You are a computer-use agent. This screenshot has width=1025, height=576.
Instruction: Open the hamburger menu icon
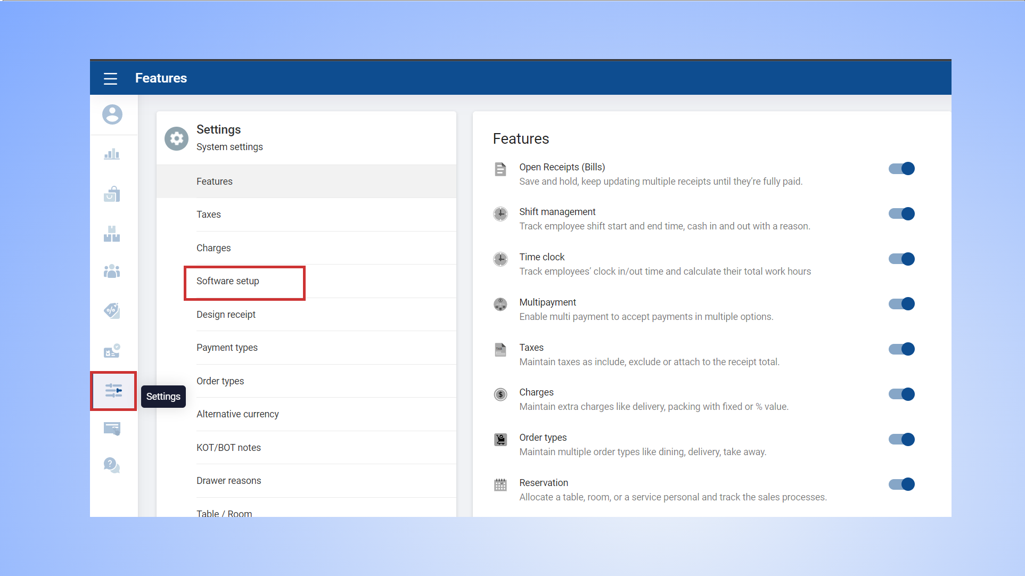[x=110, y=78]
